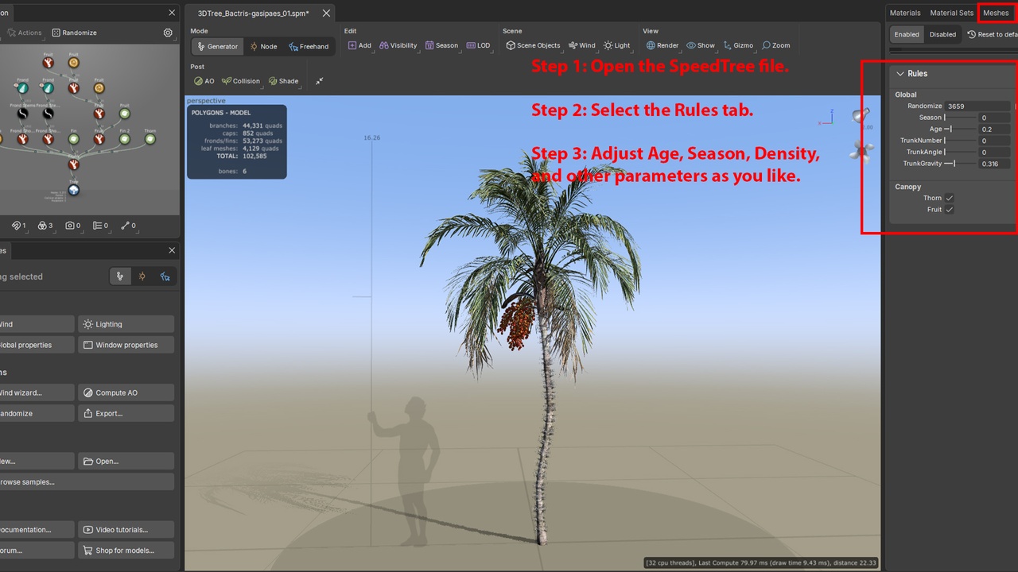
Task: Select the Tree root node
Action: point(74,190)
